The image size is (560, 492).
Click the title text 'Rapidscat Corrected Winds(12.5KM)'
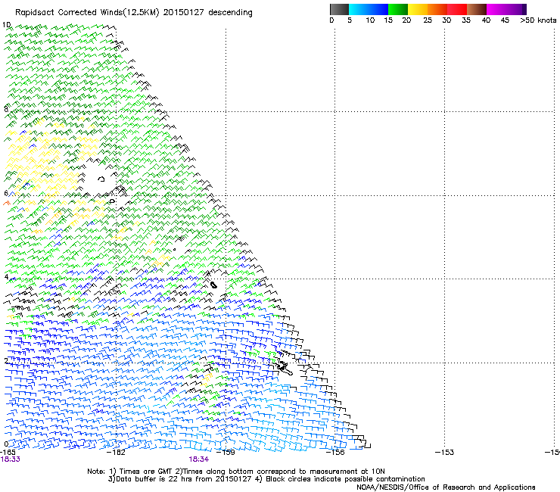click(88, 13)
